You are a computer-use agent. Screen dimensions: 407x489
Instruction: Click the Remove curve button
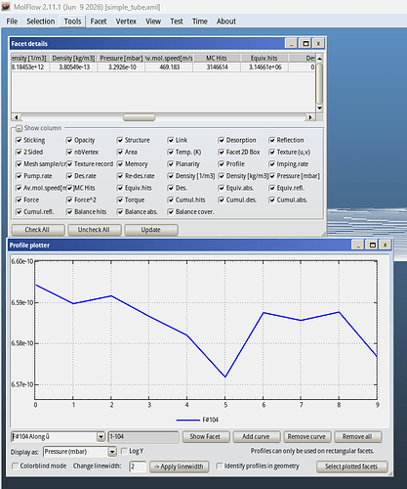(x=306, y=436)
